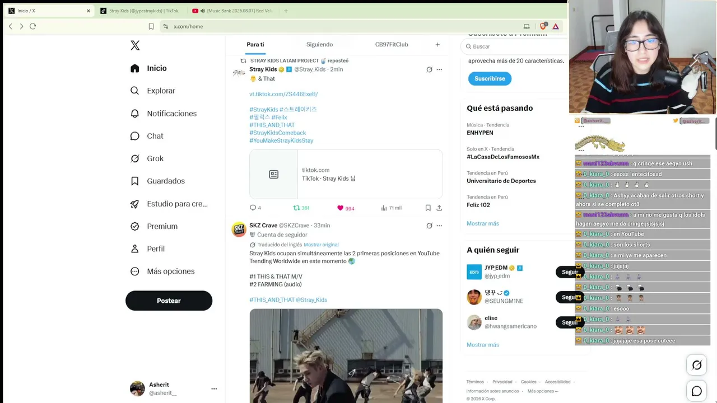Open Guardados bookmarks in the sidebar
This screenshot has height=403, width=717.
pos(157,181)
